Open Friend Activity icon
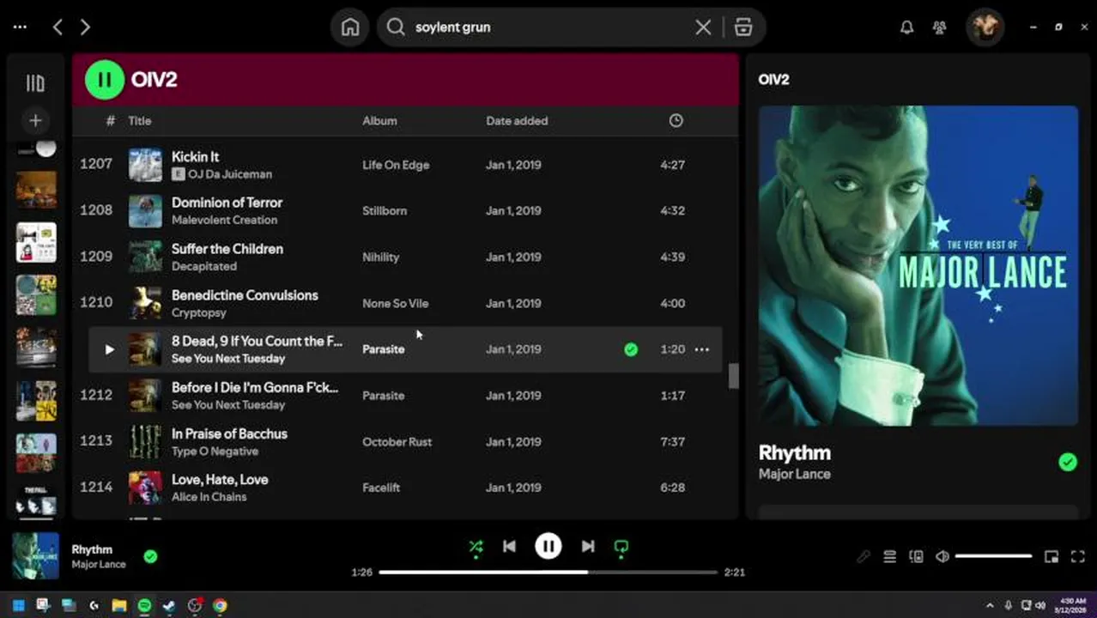The width and height of the screenshot is (1097, 618). pyautogui.click(x=939, y=27)
